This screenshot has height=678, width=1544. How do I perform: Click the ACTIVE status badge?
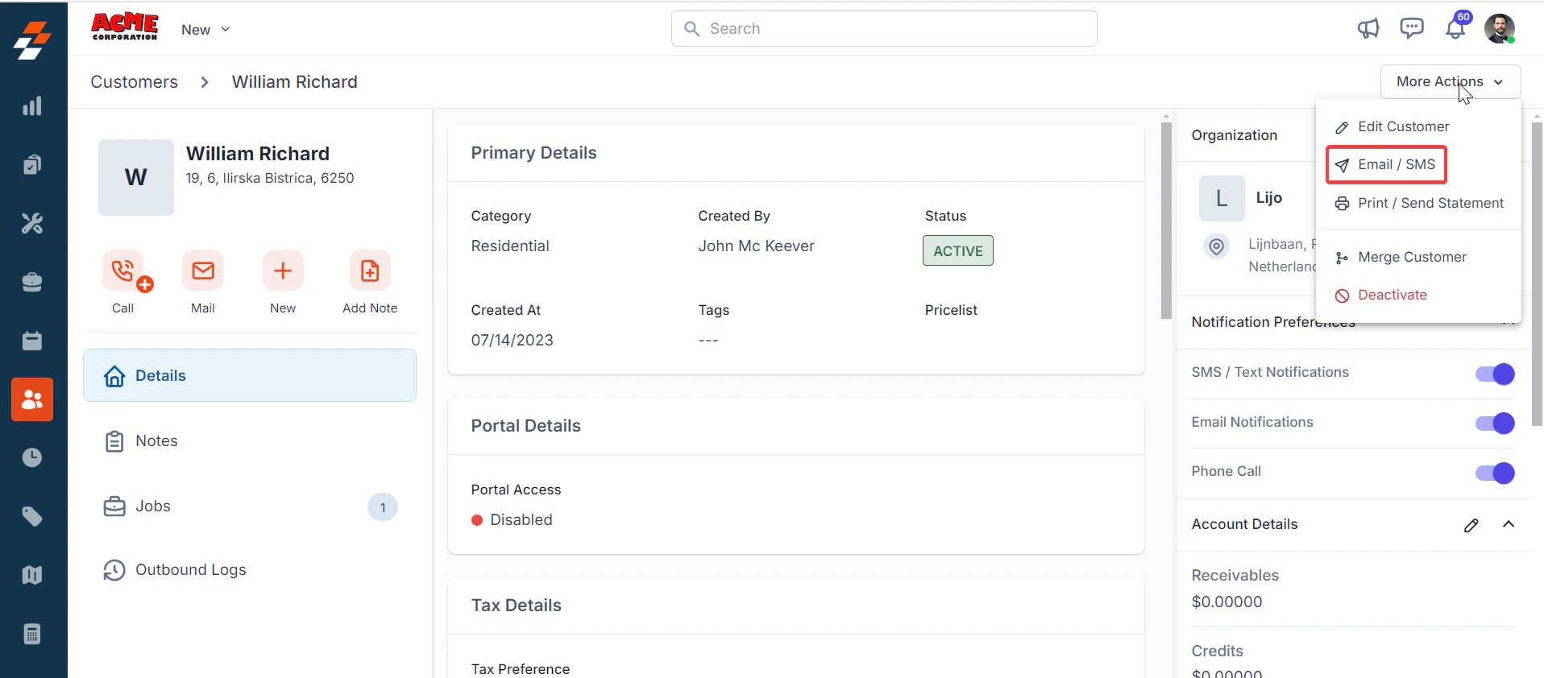coord(958,250)
